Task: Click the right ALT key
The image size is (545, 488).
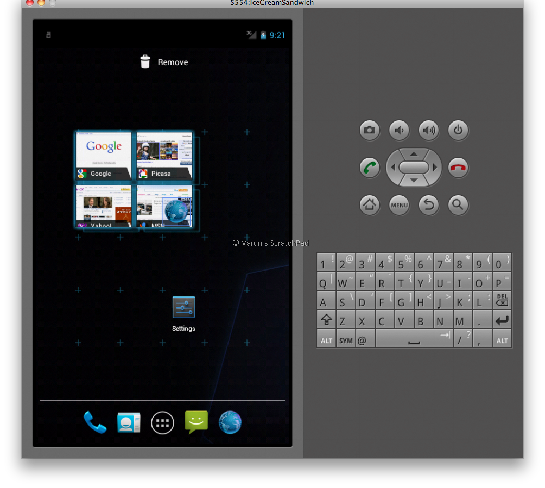Action: pos(502,338)
